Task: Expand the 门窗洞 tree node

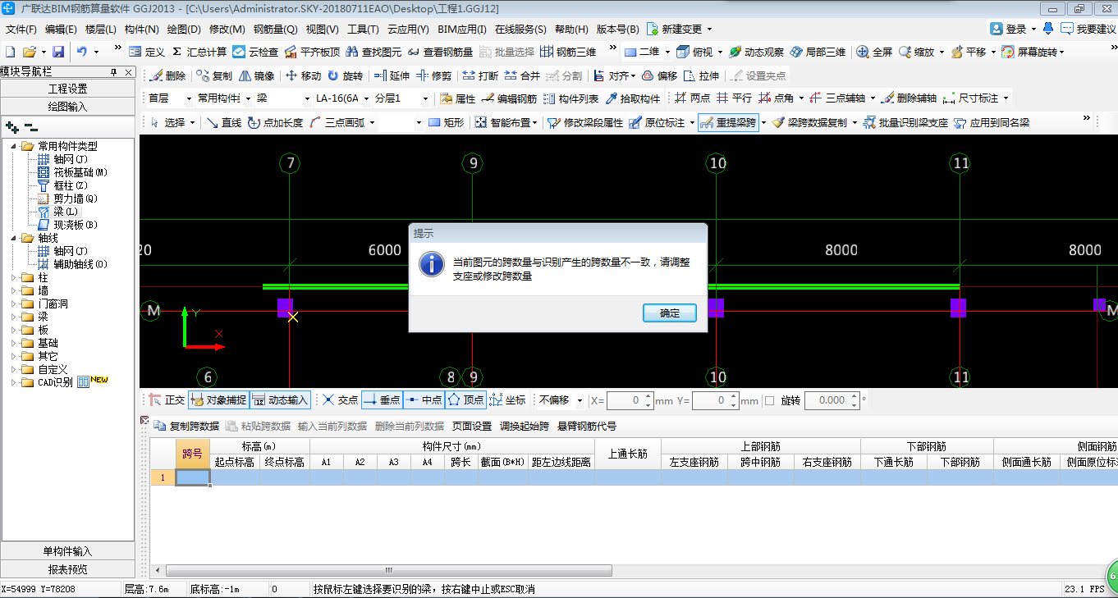Action: [13, 304]
